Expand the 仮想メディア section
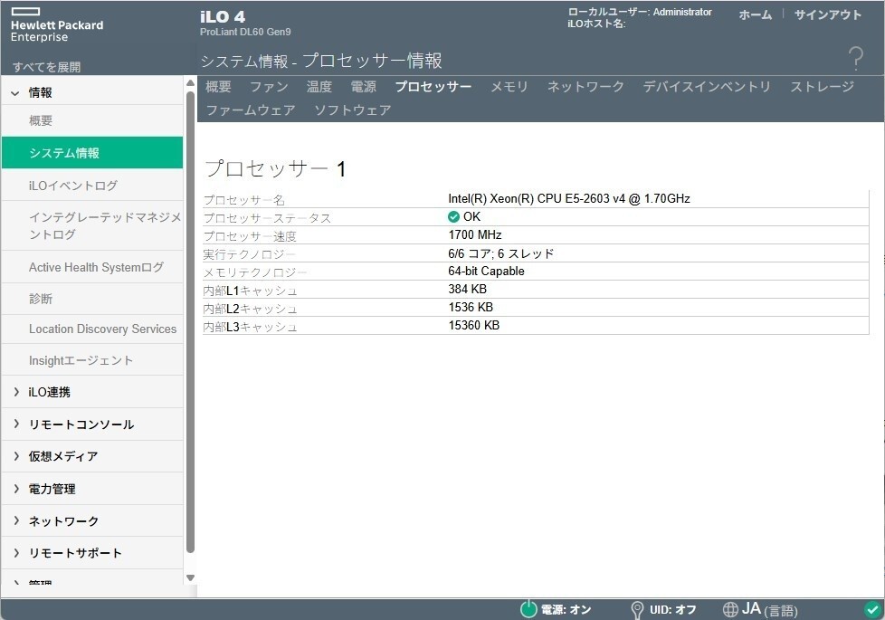Viewport: 885px width, 620px height. (x=15, y=456)
